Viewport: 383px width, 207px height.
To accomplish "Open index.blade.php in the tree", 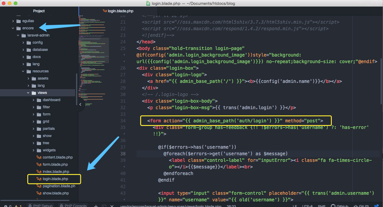I will 56,172.
